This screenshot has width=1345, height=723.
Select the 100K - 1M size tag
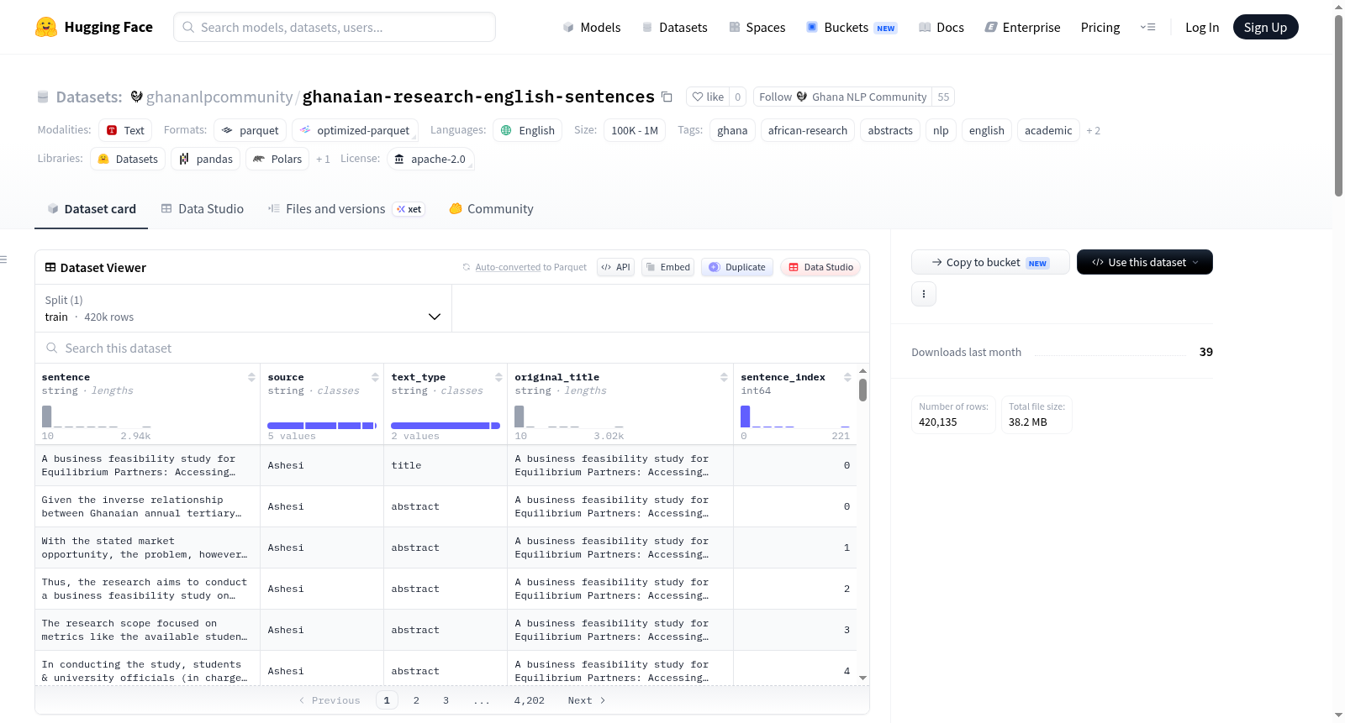tap(635, 130)
